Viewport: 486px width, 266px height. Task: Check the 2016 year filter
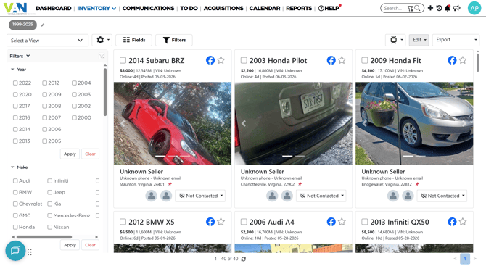point(15,117)
